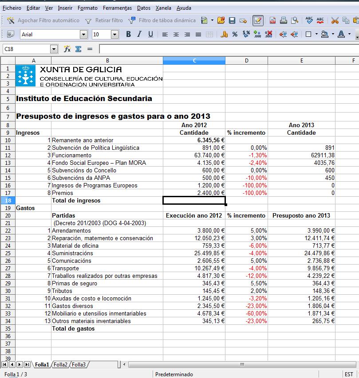Viewport: 359px width, 378px height.
Task: Open the Function Wizard icon
Action: pyautogui.click(x=67, y=49)
